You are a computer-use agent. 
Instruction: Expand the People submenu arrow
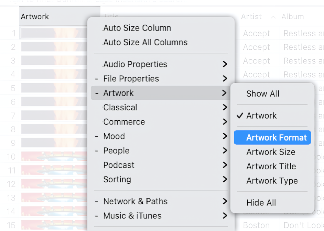tap(225, 151)
